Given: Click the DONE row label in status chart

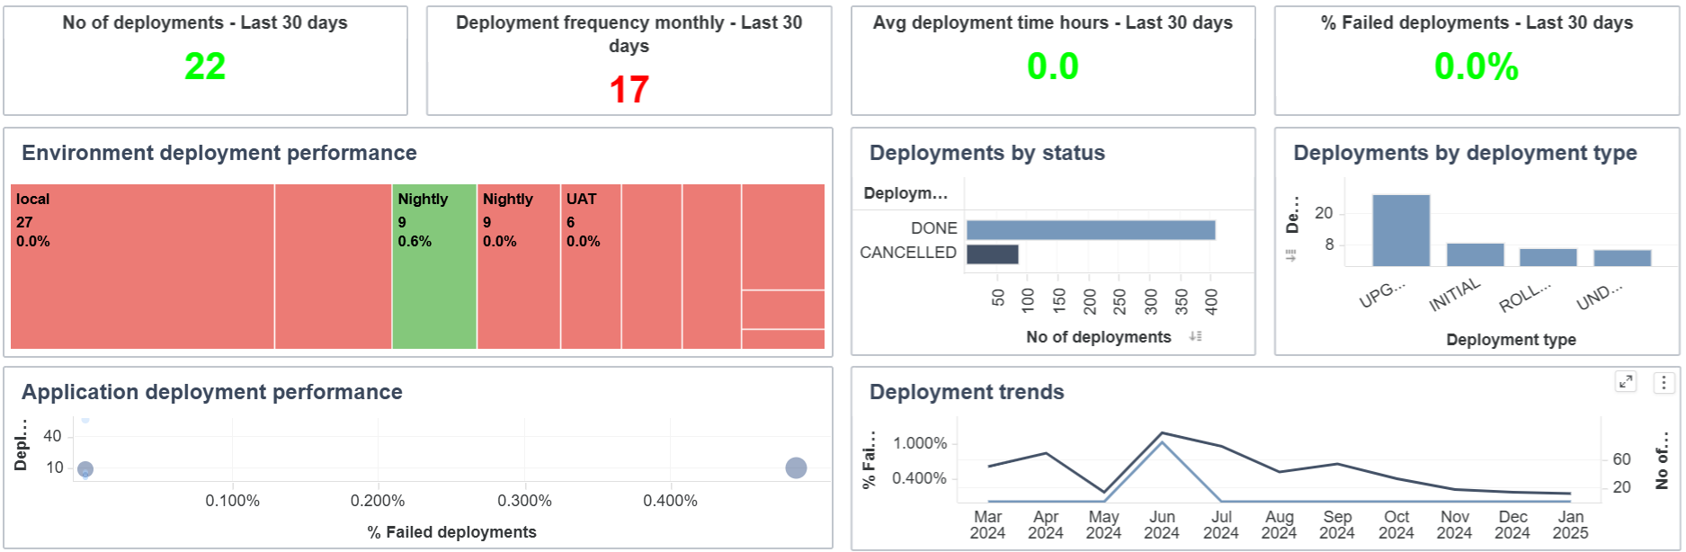Looking at the screenshot, I should tap(934, 228).
